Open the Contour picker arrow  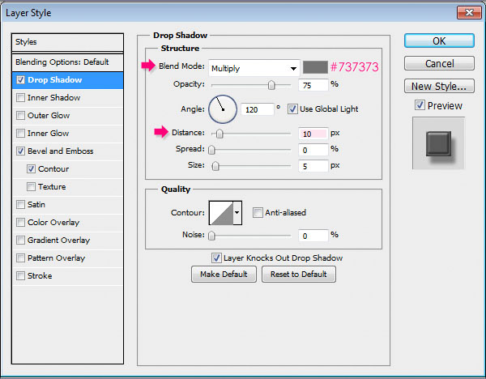pos(237,213)
